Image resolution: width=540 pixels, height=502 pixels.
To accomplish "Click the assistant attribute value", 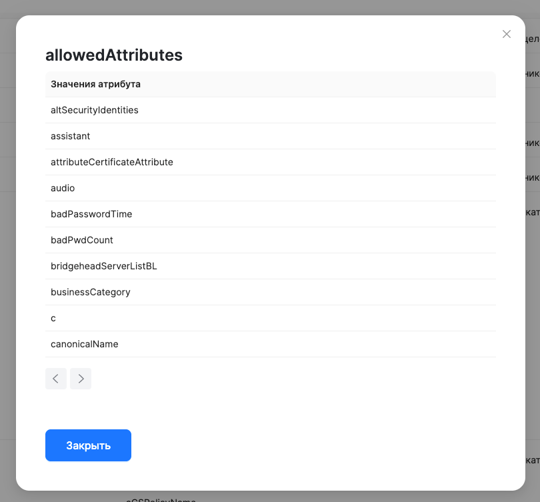I will coord(71,136).
